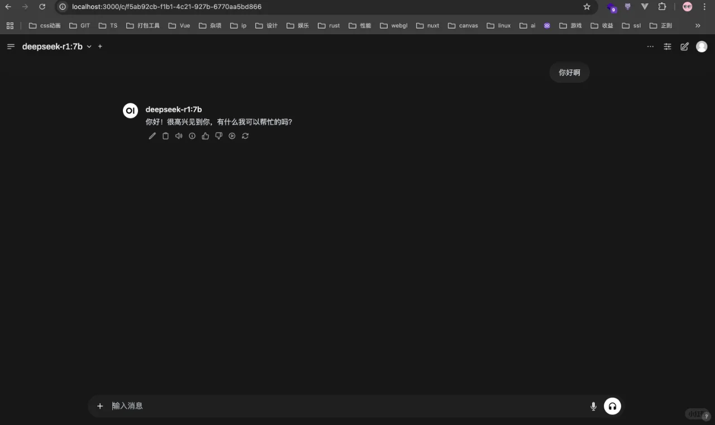Open the browser extensions puzzle menu
715x425 pixels.
pyautogui.click(x=662, y=7)
